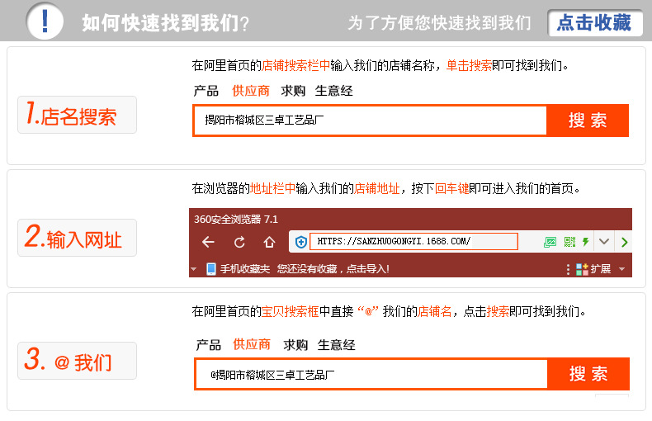The height and width of the screenshot is (421, 652).
Task: Click the search field with @揭阳市榕城区三卓工艺品厂
Action: pos(371,374)
